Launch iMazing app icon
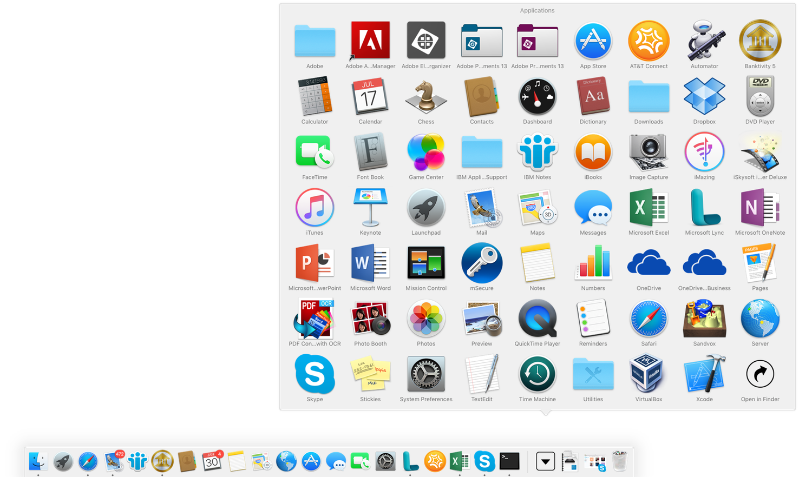This screenshot has width=799, height=477. (x=704, y=152)
